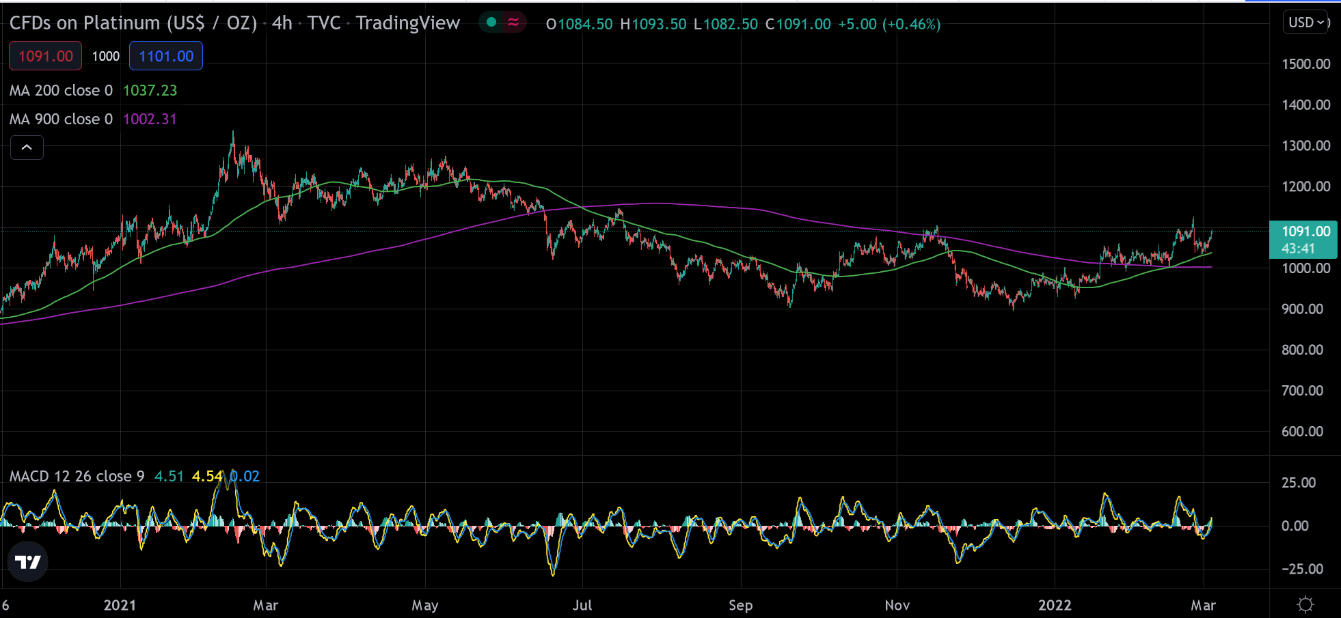Screen dimensions: 1341x618
Task: Click the +5.00 (+0.46%) change value
Action: 889,24
